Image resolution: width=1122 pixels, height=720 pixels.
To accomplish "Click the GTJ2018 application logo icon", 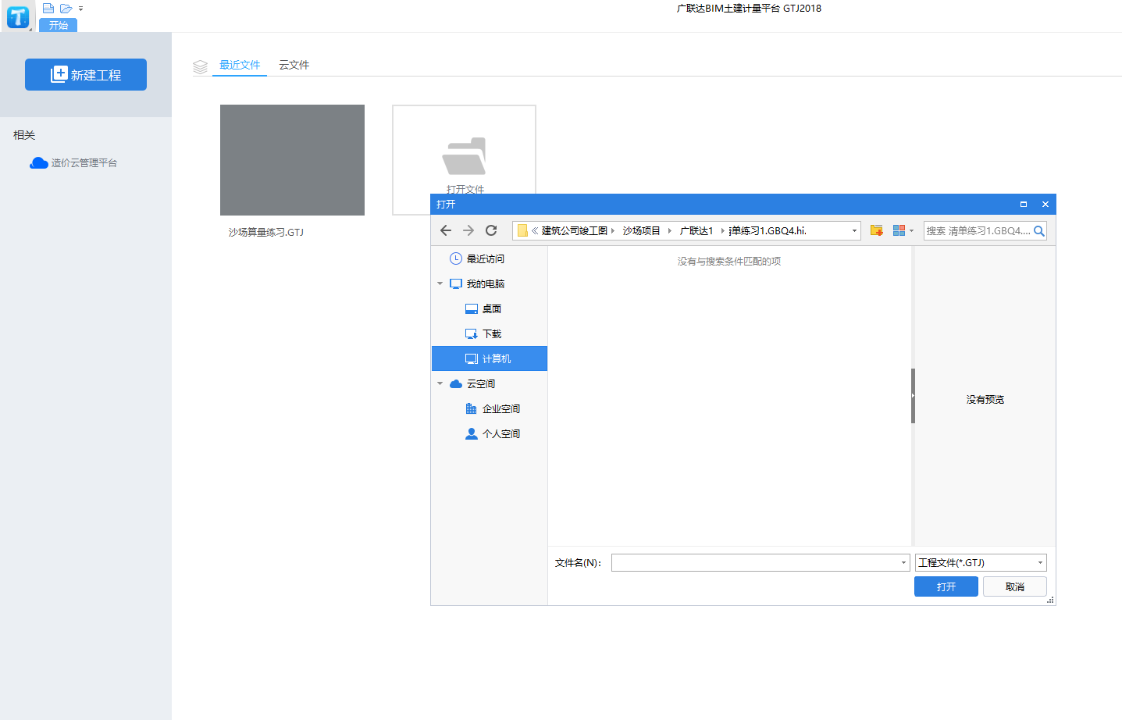I will click(x=17, y=16).
